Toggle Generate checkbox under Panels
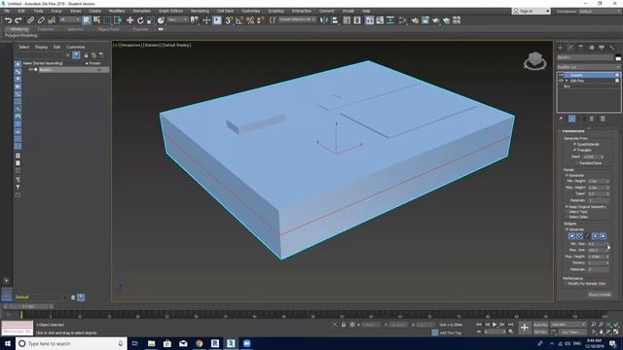The width and height of the screenshot is (623, 350). click(567, 175)
